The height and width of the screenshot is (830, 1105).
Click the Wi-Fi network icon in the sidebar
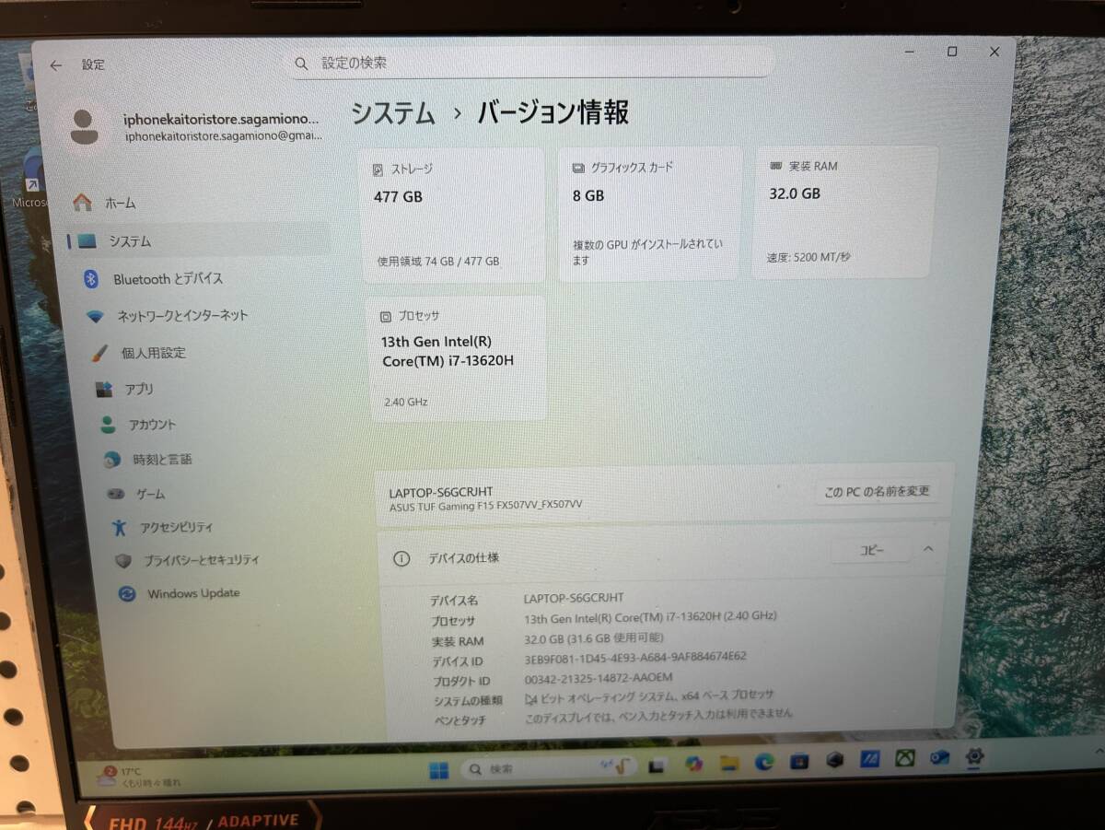tap(96, 316)
